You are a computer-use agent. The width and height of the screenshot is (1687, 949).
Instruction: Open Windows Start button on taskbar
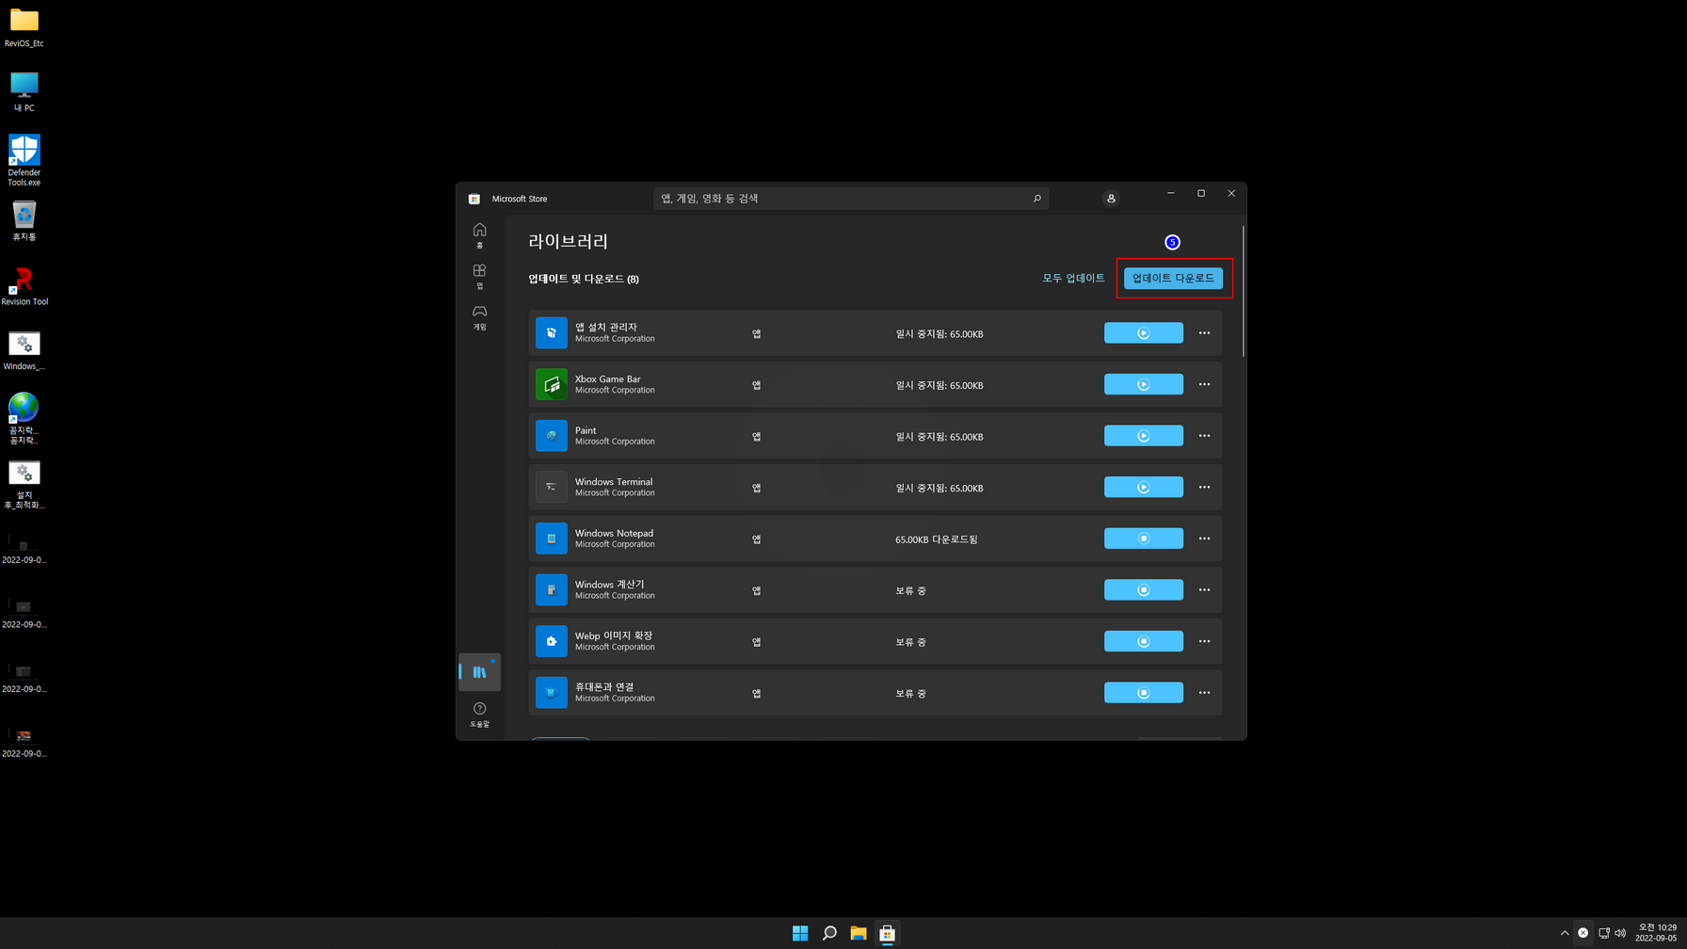[x=800, y=933]
